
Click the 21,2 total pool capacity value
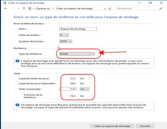tap(73, 79)
